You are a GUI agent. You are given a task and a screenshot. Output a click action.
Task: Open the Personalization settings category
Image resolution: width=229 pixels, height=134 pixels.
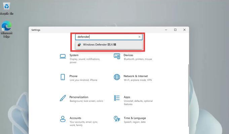click(x=81, y=99)
